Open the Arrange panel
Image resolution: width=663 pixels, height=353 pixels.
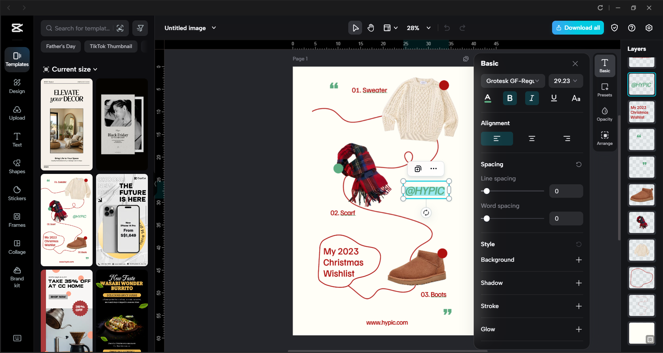coord(604,138)
